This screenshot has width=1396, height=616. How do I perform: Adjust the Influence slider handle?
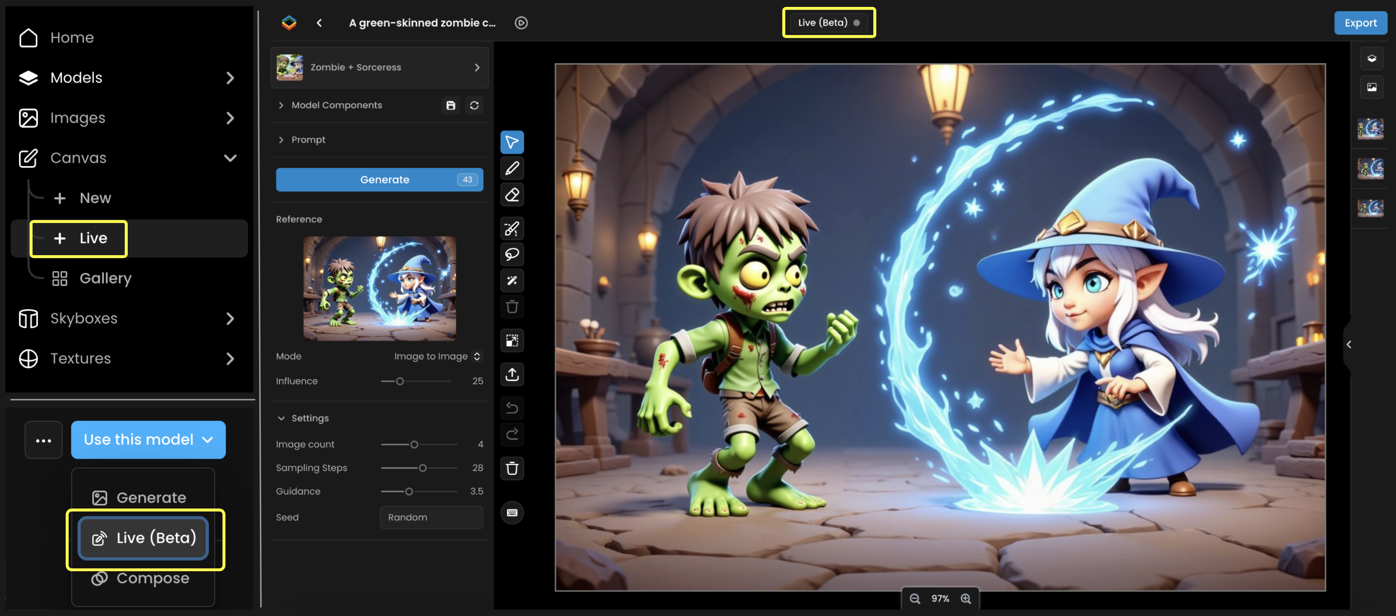(x=400, y=381)
